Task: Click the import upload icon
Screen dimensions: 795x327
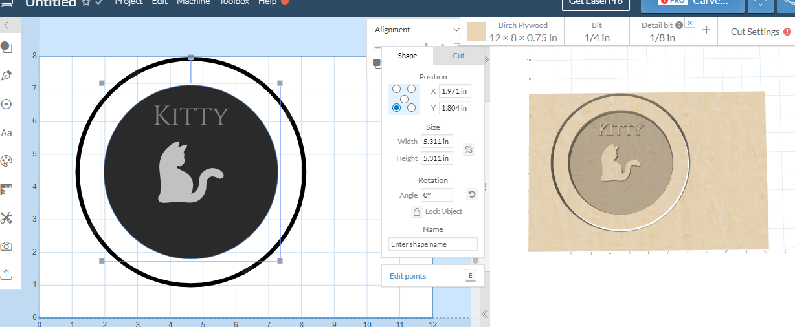Action: [6, 275]
